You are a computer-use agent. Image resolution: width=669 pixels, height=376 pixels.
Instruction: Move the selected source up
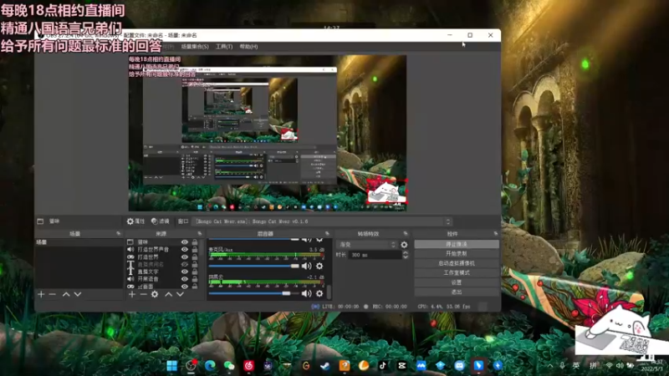coord(169,294)
